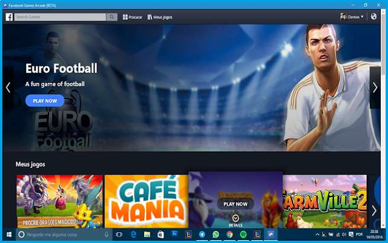Click the Euro Football banner title
388x243 pixels.
(61, 68)
